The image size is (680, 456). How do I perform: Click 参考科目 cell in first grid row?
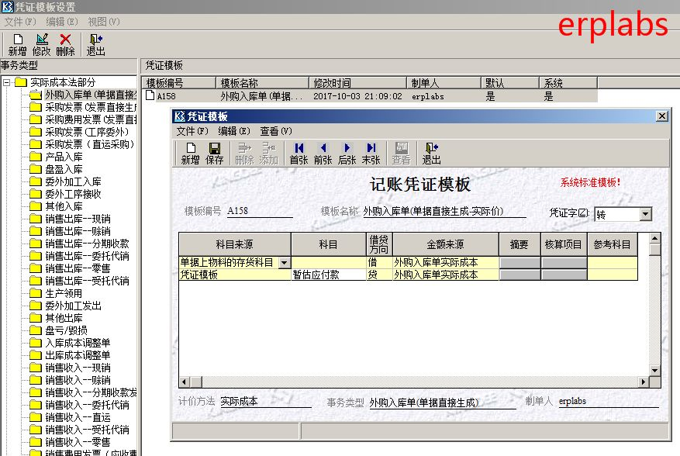coord(612,262)
